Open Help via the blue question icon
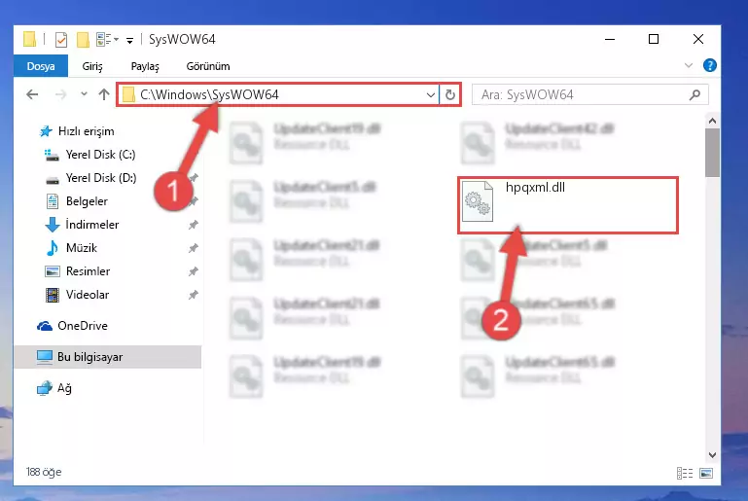Screen dimensions: 748x501 pyautogui.click(x=710, y=65)
